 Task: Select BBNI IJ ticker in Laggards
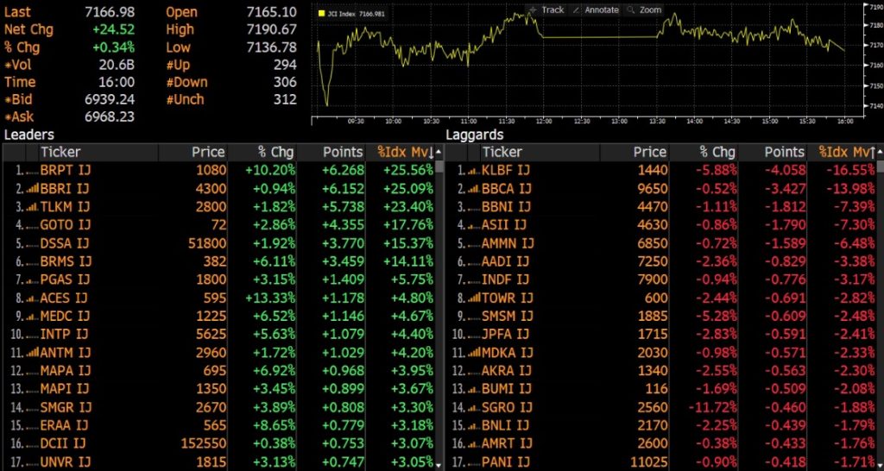506,207
